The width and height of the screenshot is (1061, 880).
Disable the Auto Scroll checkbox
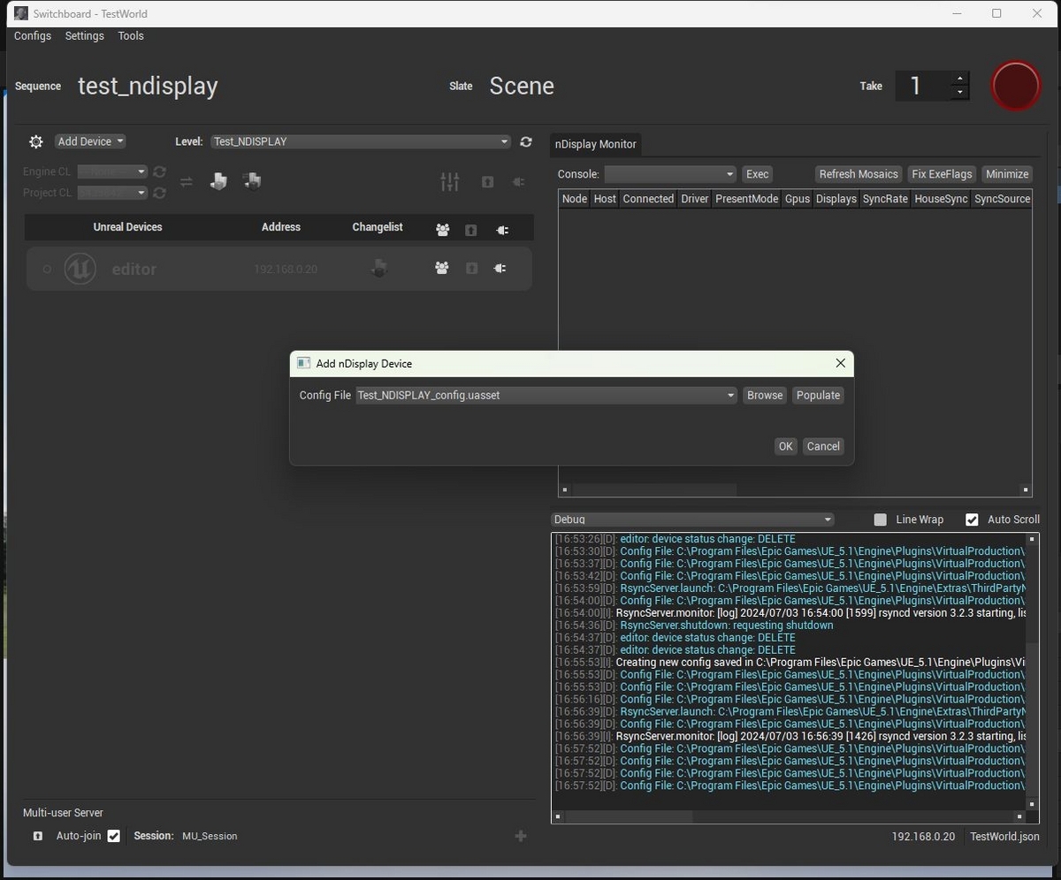coord(972,520)
